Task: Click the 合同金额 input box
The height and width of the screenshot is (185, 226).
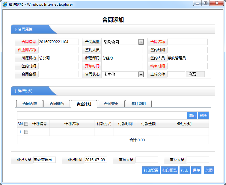Action: tap(58, 74)
